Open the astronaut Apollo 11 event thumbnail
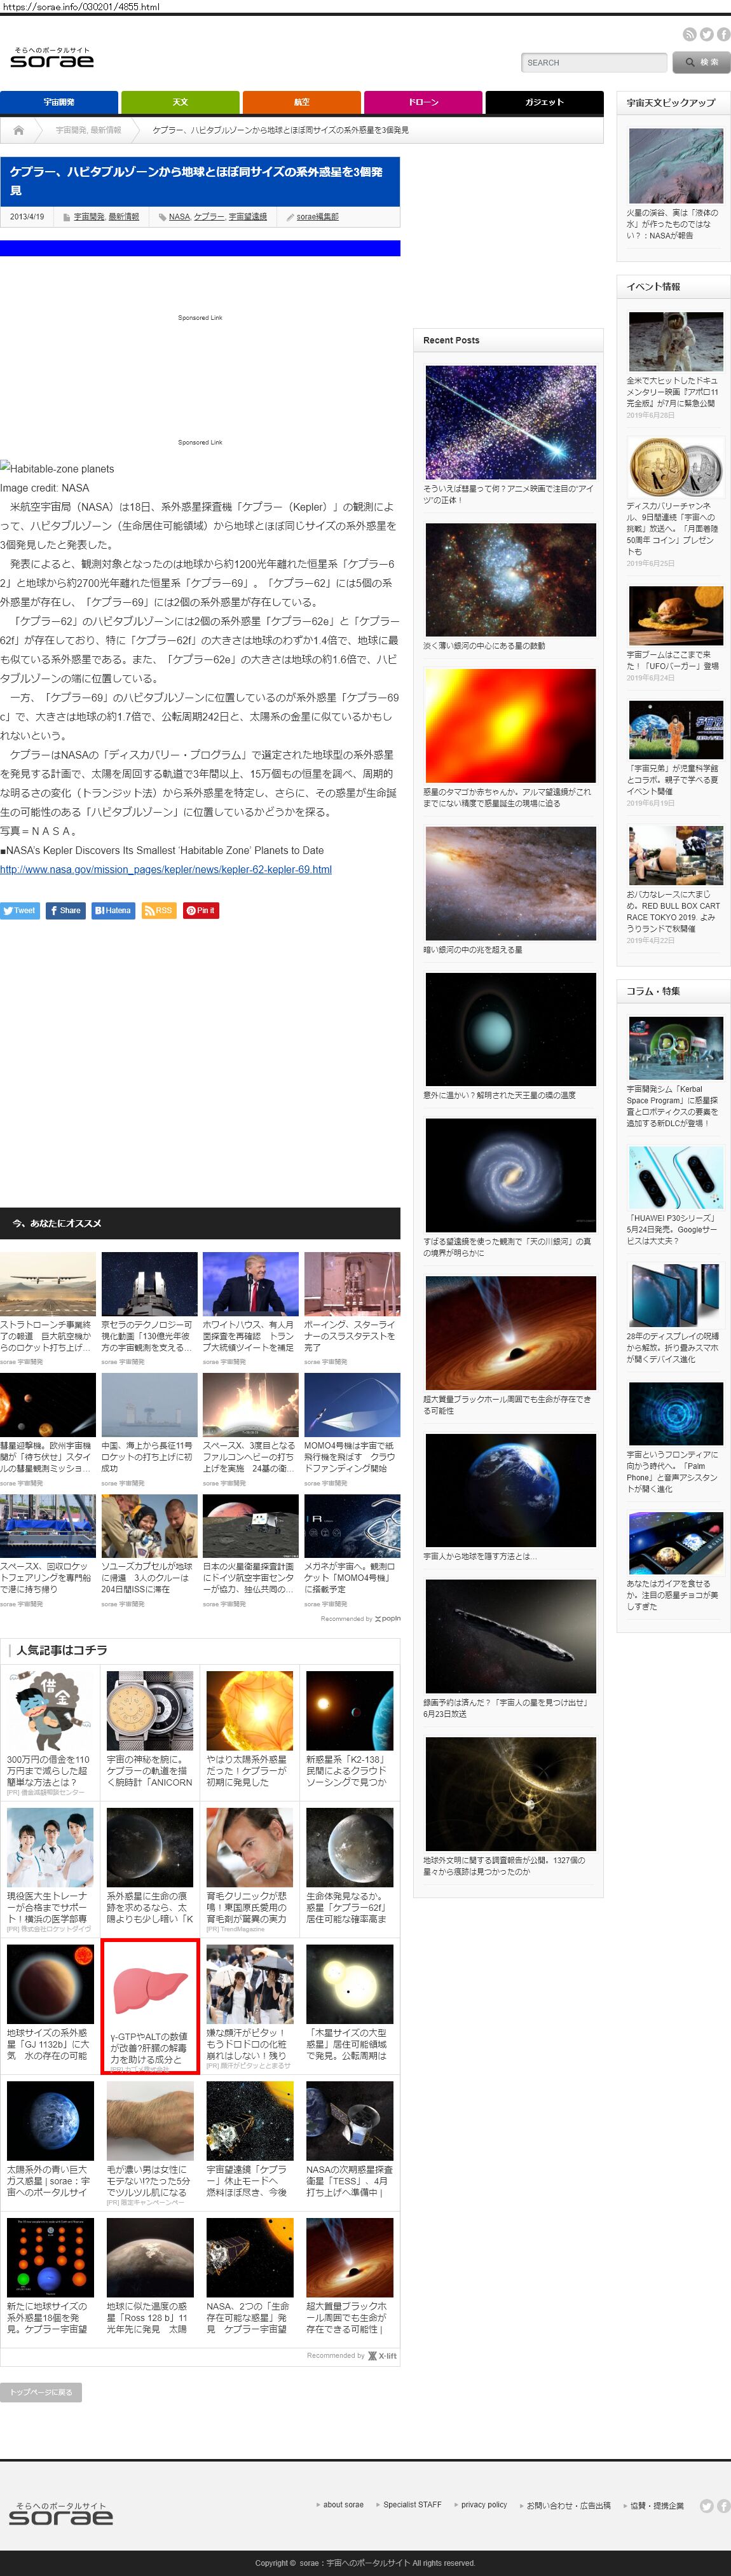This screenshot has height=2576, width=731. pos(675,341)
